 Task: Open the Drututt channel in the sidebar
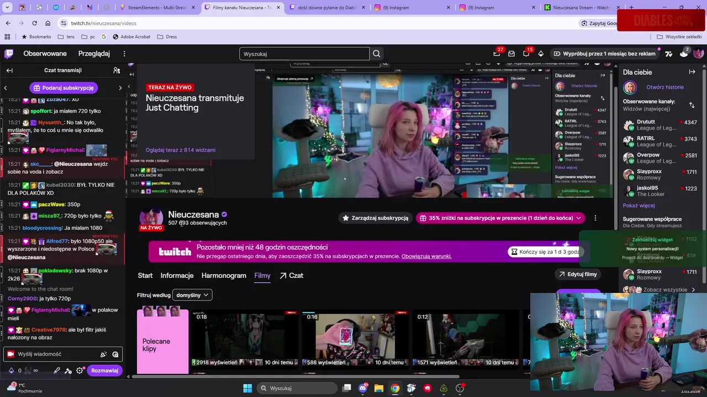[660, 125]
